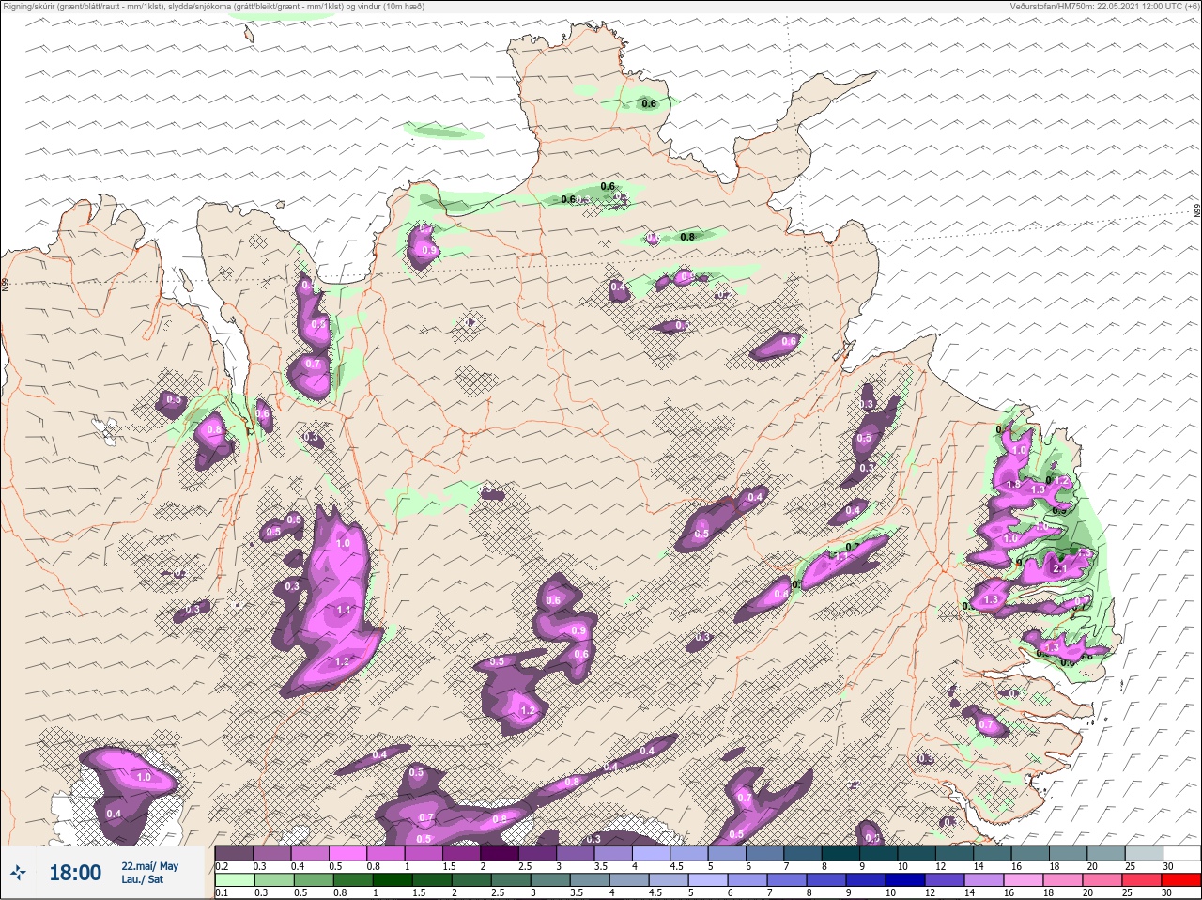This screenshot has height=900, width=1202.
Task: Click lower legend swatch between 16 and 18
Action: point(1024,881)
